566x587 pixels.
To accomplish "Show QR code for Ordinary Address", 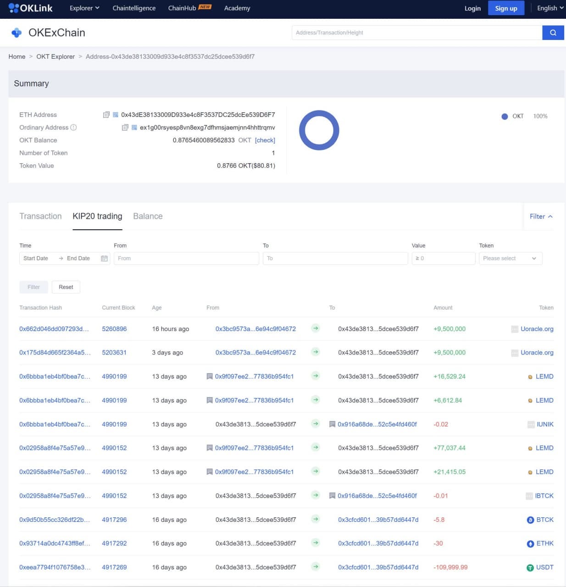I will pos(134,127).
